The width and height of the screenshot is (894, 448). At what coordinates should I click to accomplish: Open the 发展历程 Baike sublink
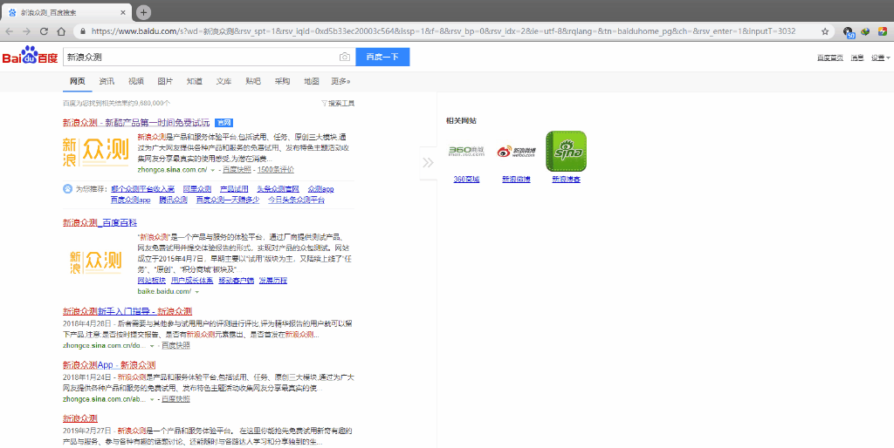click(273, 281)
